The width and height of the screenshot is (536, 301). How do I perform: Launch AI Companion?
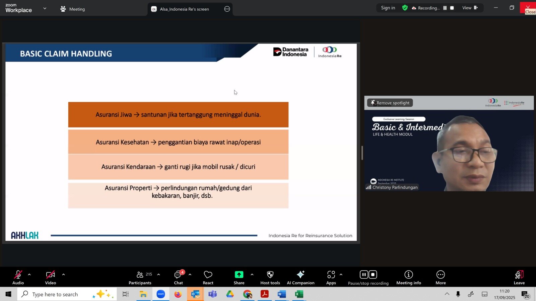(x=300, y=277)
